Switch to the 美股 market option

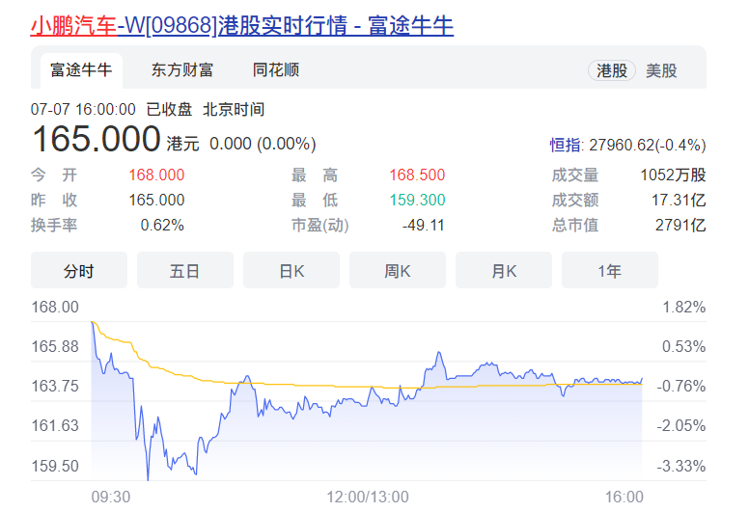click(x=661, y=70)
